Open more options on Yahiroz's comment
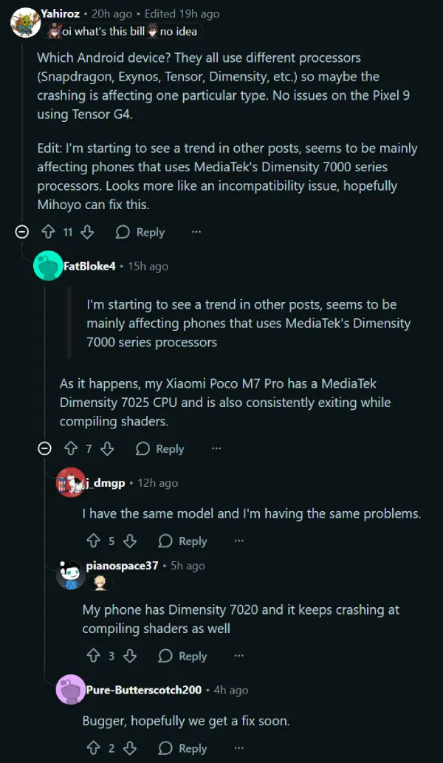Screen dimensions: 443x763 coord(196,232)
